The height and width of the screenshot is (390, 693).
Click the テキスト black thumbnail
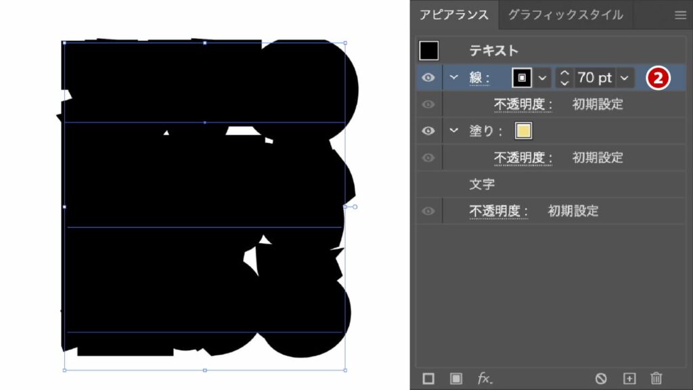[429, 51]
